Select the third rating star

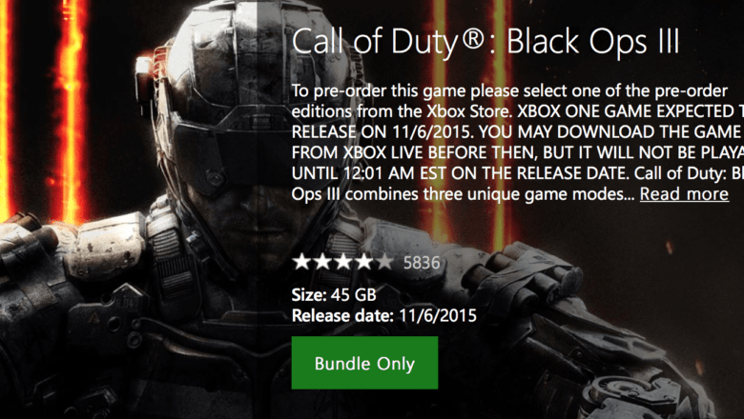pos(343,262)
